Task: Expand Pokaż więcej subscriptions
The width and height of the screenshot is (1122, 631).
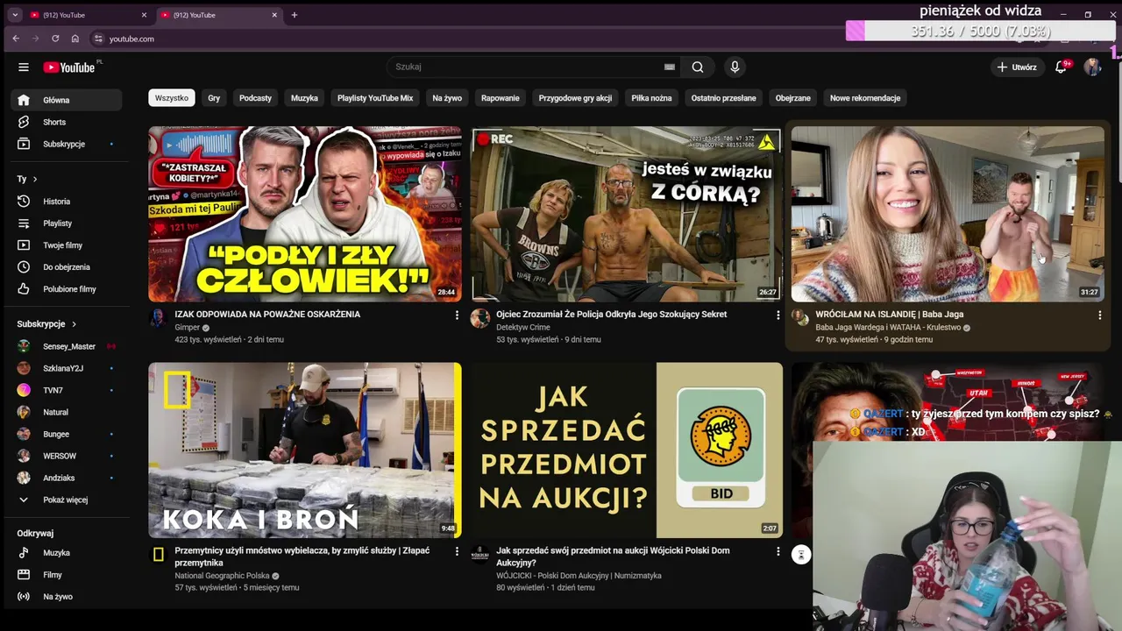Action: tap(67, 500)
